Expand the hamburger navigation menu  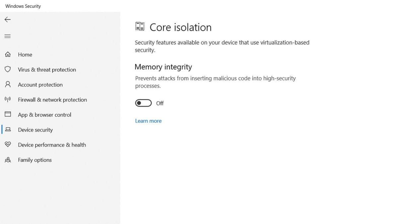[x=8, y=36]
